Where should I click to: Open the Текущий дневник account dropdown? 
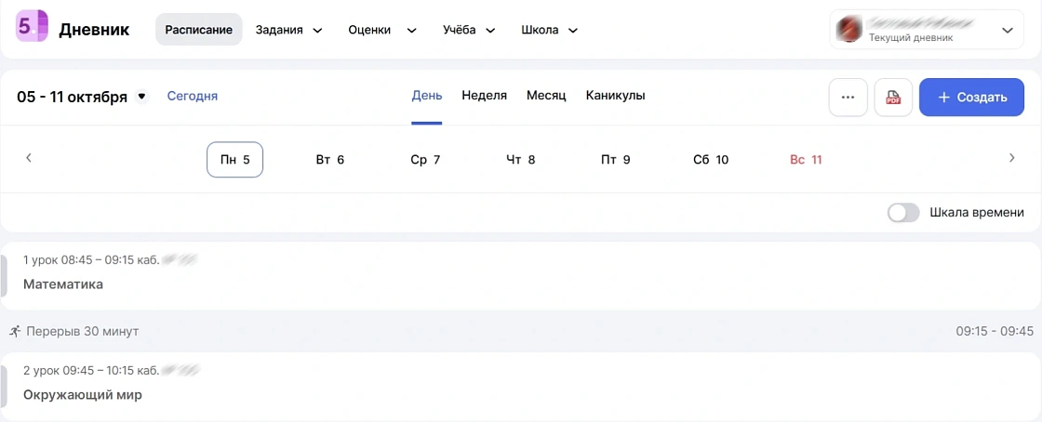[927, 29]
